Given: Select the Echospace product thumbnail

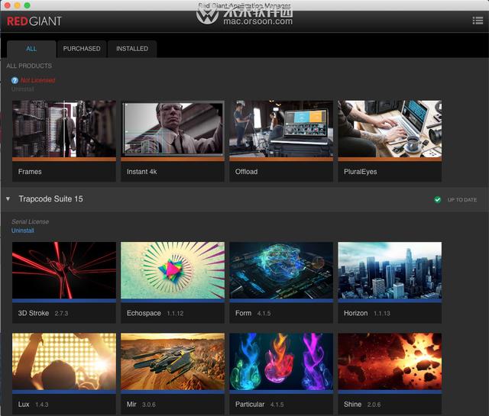Looking at the screenshot, I should 173,270.
